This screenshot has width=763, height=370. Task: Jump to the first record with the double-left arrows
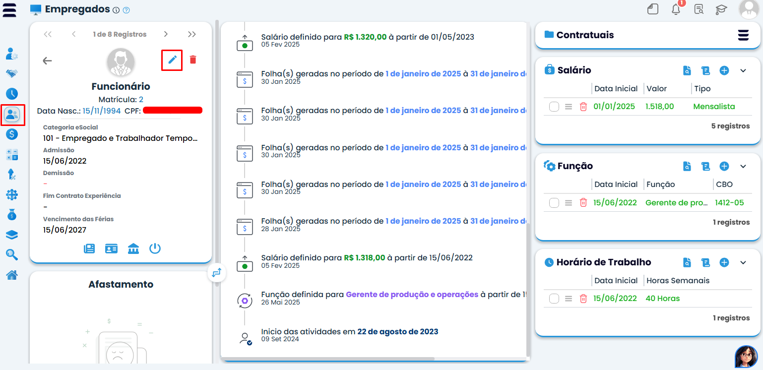pyautogui.click(x=48, y=34)
